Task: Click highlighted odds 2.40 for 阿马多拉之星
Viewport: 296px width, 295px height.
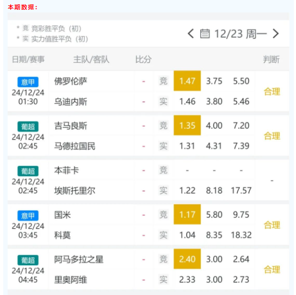Action: [187, 259]
